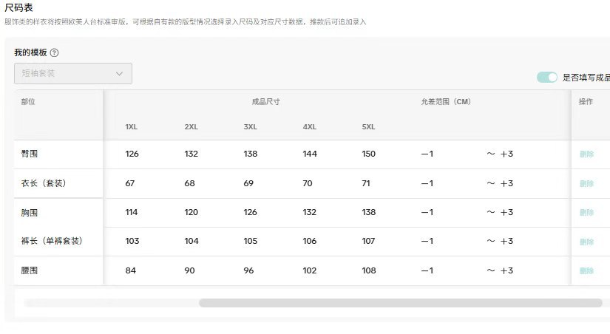Screen dimensions: 610x334
Task: Edit the 腰围 tolerance maximum +3
Action: [x=506, y=270]
